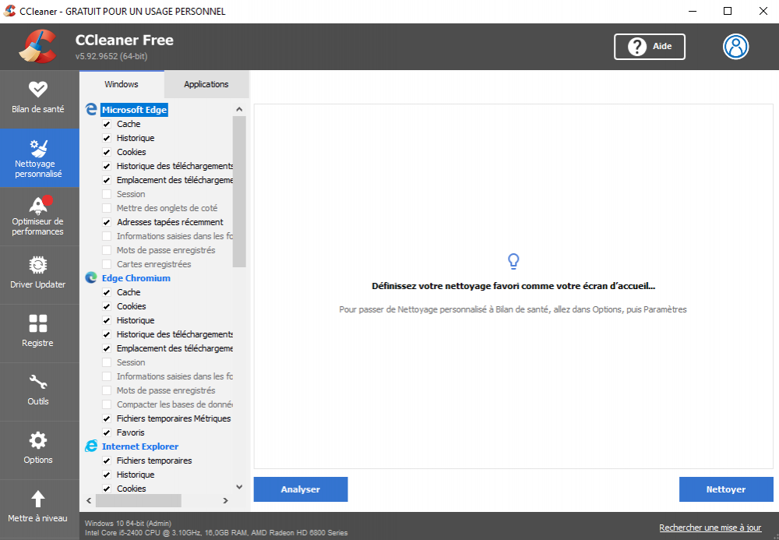Click Cookies label under Internet Explorer
779x540 pixels.
(131, 489)
